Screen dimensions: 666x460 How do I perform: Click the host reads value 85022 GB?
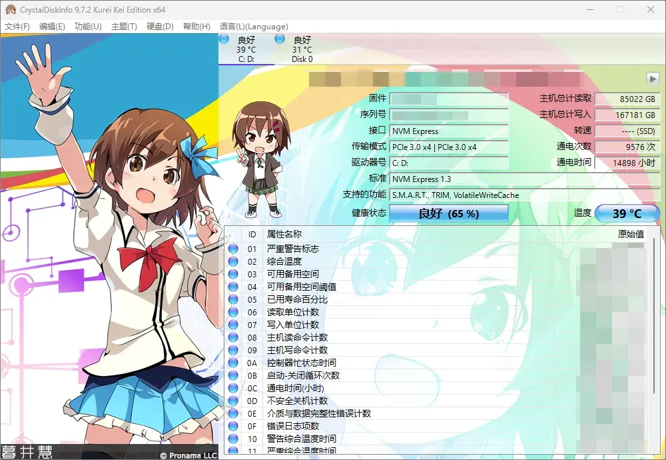[627, 99]
